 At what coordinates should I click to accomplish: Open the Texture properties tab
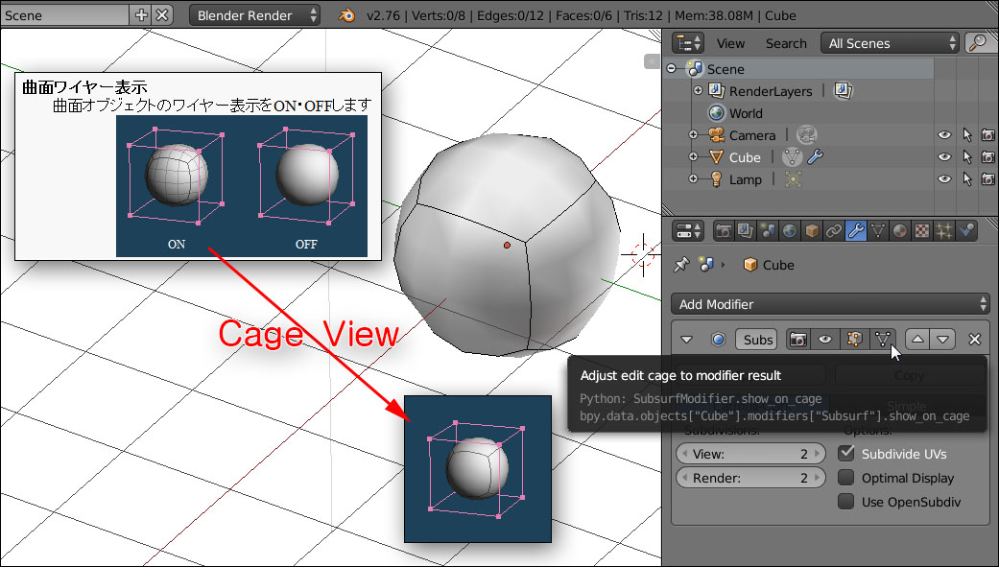pyautogui.click(x=922, y=230)
